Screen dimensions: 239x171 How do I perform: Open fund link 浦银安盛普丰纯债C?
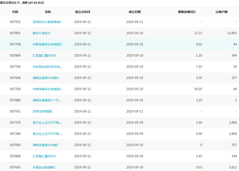pos(46,145)
